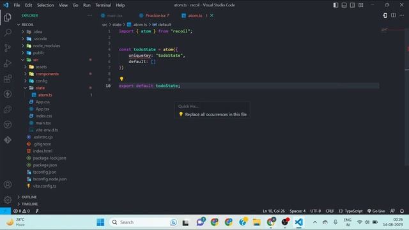Image resolution: width=409 pixels, height=230 pixels.
Task: Open the Run and Debug view
Action: click(8, 63)
